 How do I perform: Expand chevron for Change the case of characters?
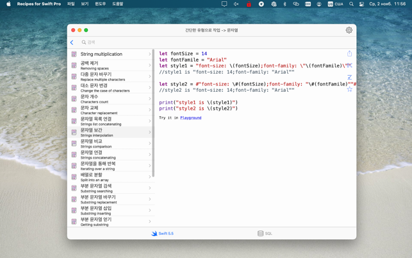pos(150,87)
